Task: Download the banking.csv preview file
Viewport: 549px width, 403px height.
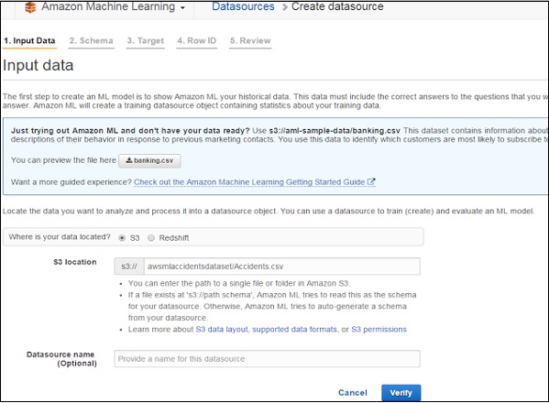Action: tap(149, 160)
